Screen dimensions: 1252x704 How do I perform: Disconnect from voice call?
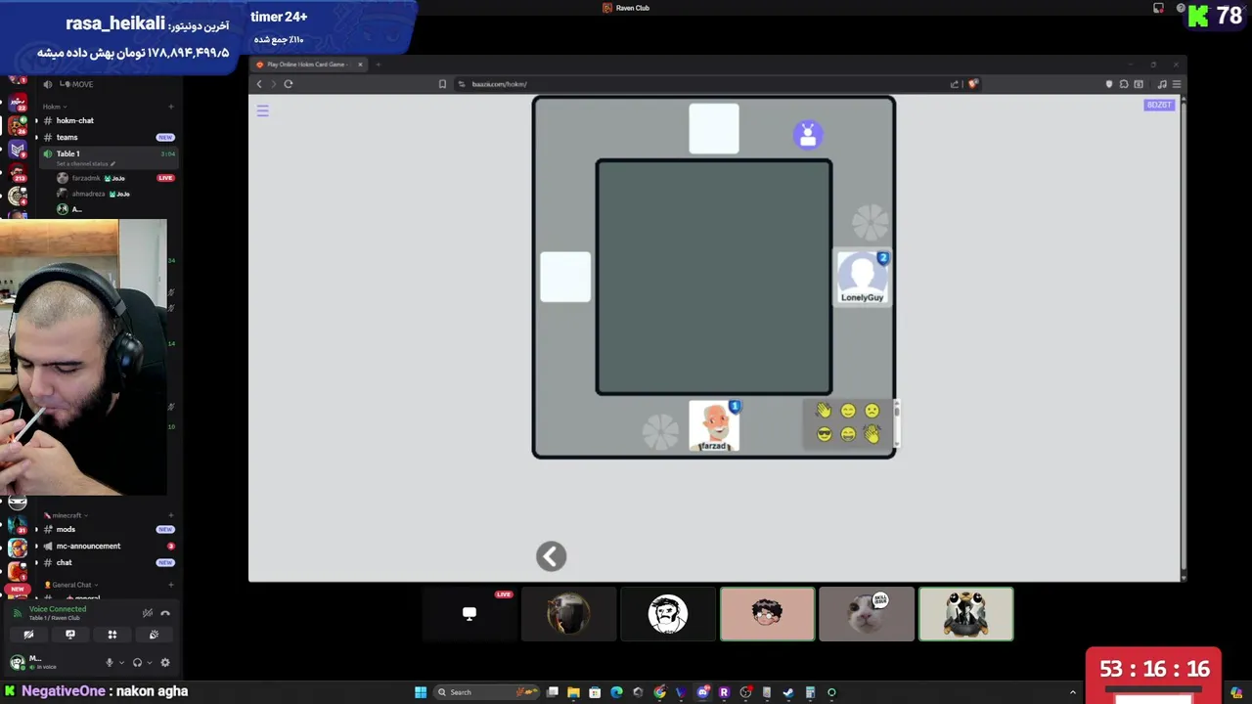(165, 613)
